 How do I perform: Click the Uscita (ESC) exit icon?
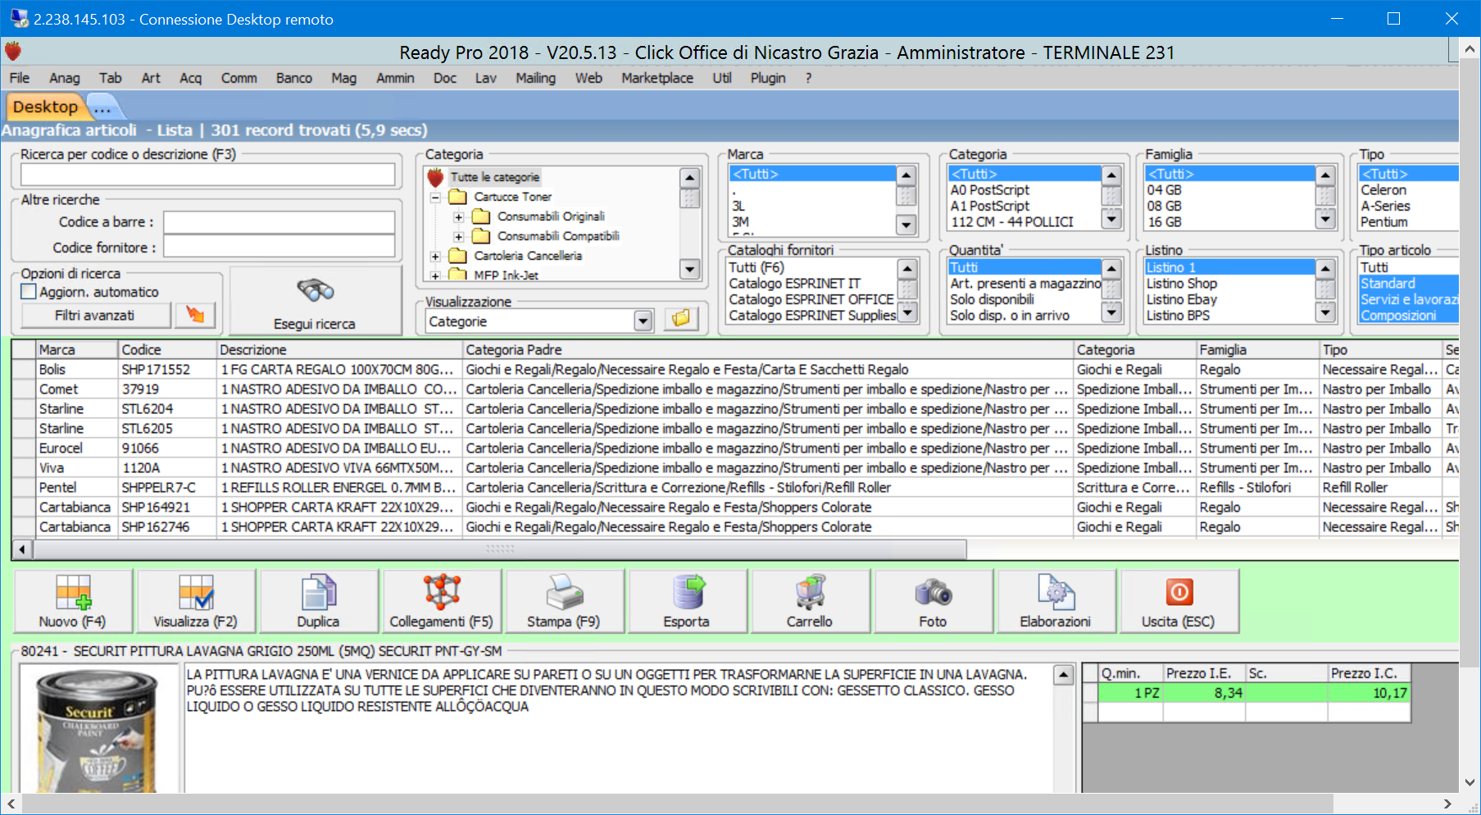point(1179,601)
